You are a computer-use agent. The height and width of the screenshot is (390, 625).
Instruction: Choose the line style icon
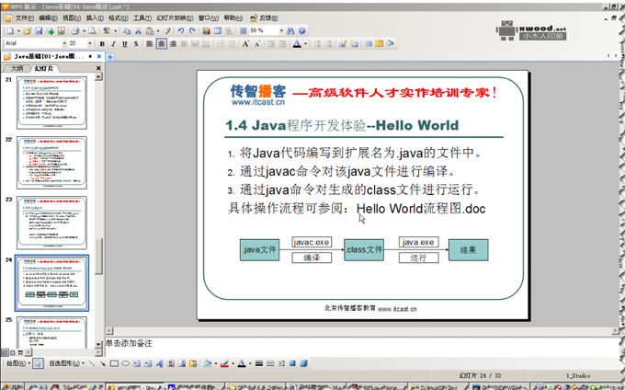click(258, 363)
